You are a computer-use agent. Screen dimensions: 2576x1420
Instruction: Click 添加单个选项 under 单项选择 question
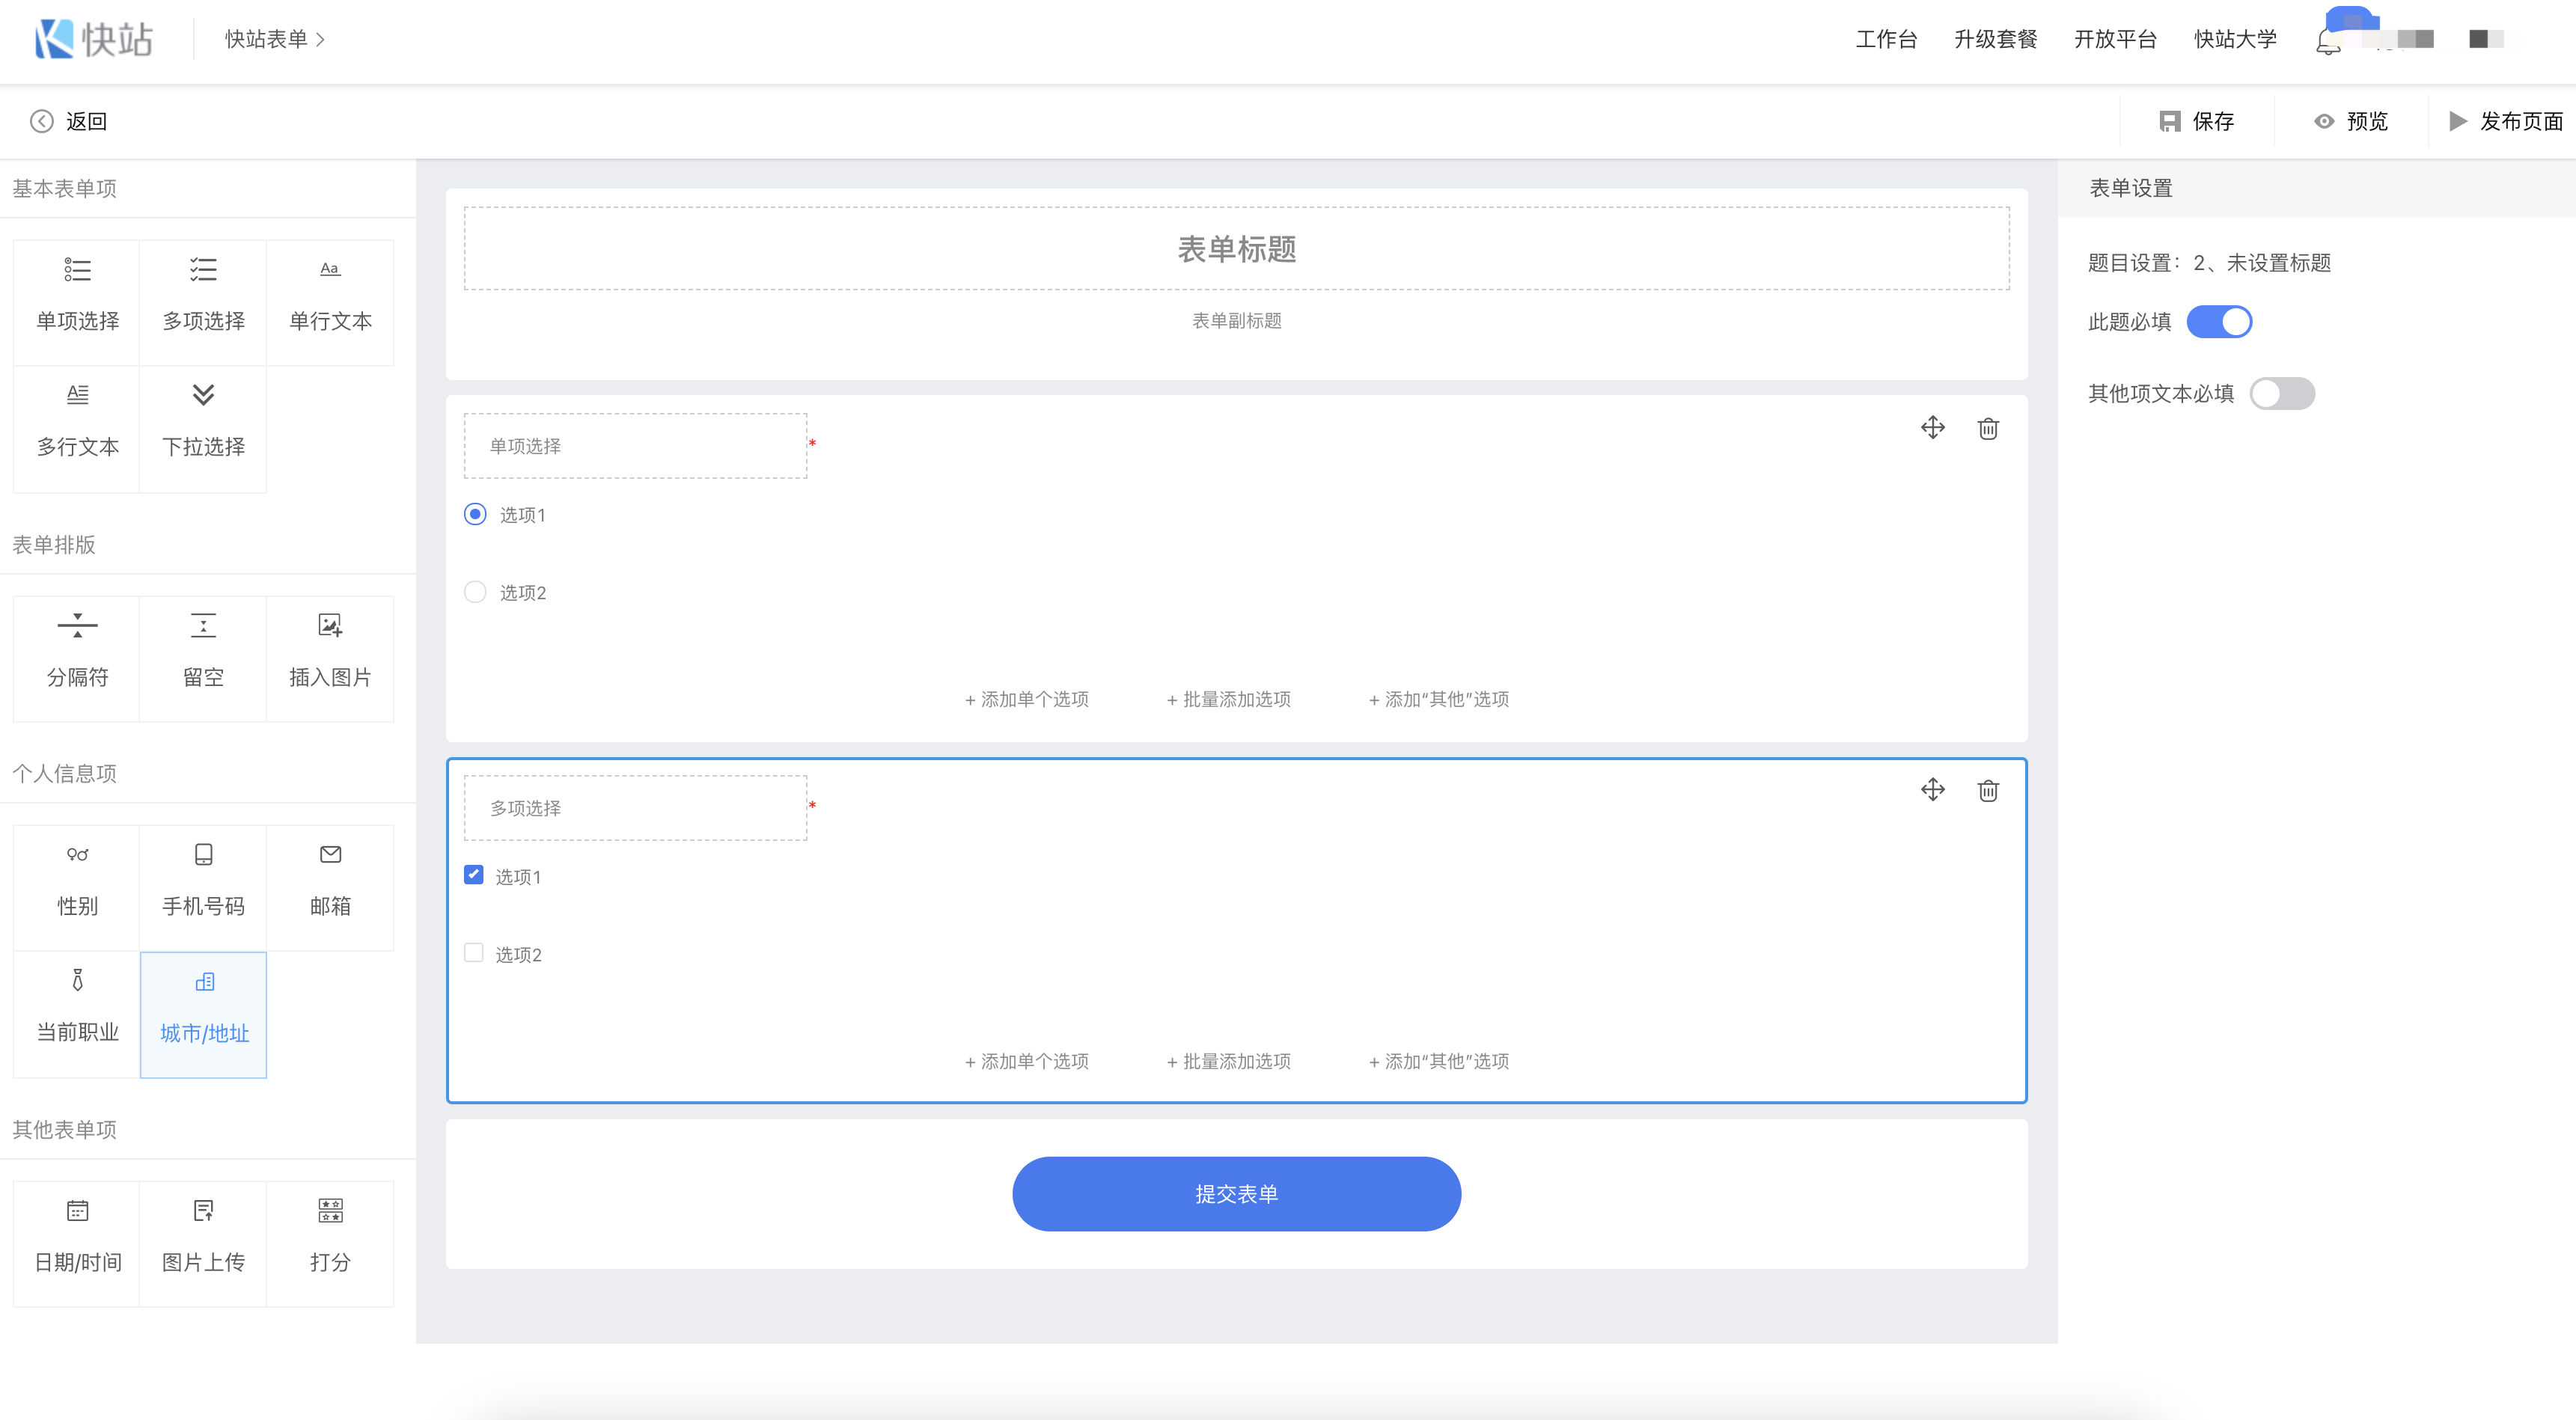click(1027, 699)
